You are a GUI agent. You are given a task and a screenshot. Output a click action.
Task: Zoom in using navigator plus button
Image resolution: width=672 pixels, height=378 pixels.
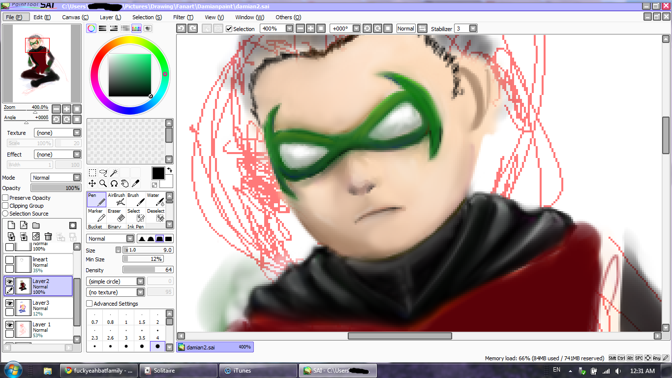[66, 109]
